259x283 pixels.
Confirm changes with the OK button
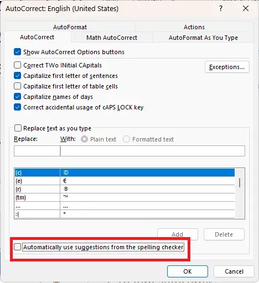click(x=188, y=271)
